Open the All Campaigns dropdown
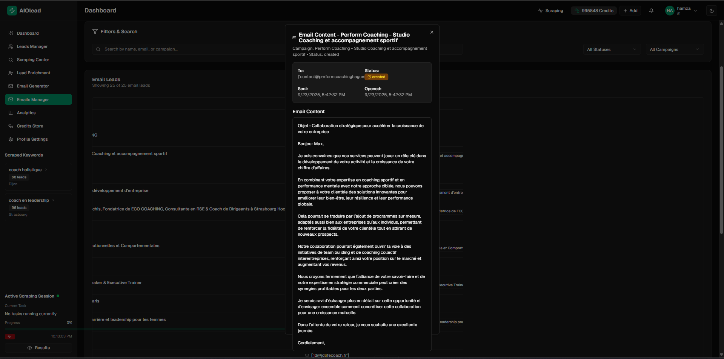 674,49
